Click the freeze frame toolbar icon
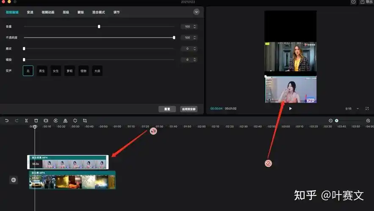This screenshot has width=374, height=211. click(46, 121)
